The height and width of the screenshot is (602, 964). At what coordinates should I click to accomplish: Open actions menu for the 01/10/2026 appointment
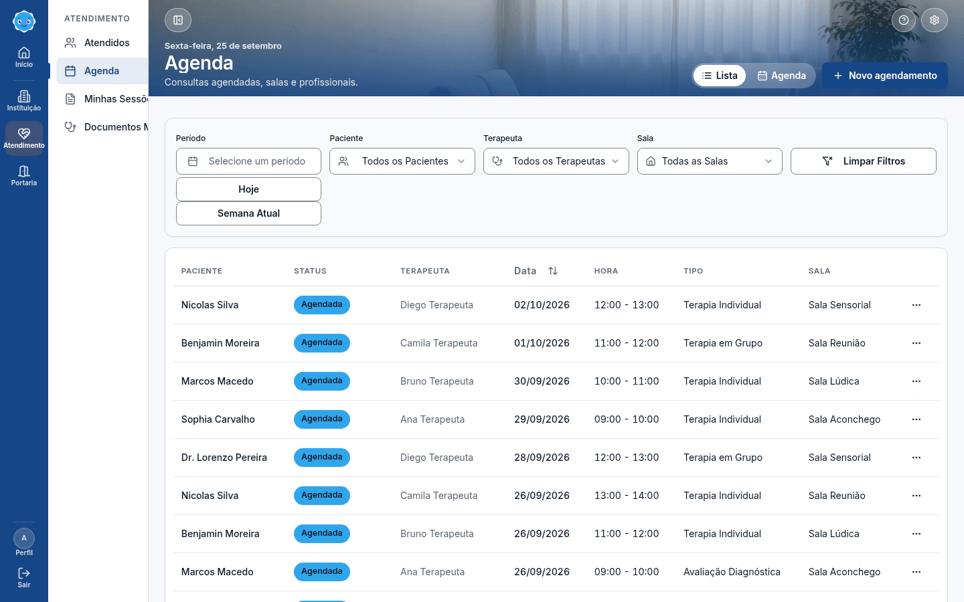coord(916,343)
